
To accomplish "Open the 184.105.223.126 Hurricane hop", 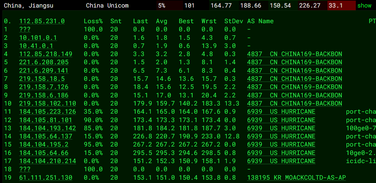I will point(48,112).
